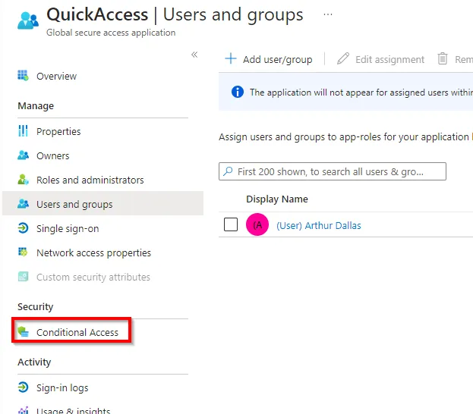Open the ellipsis more options menu
The image size is (473, 414).
pyautogui.click(x=327, y=14)
